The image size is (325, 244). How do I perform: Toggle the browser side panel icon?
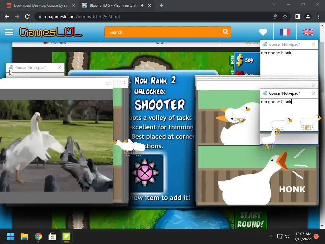298,17
